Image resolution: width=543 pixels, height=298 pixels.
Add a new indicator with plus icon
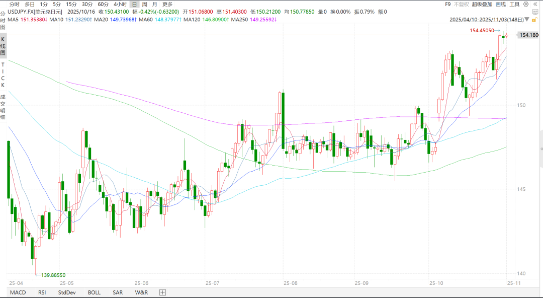[x=163, y=292]
